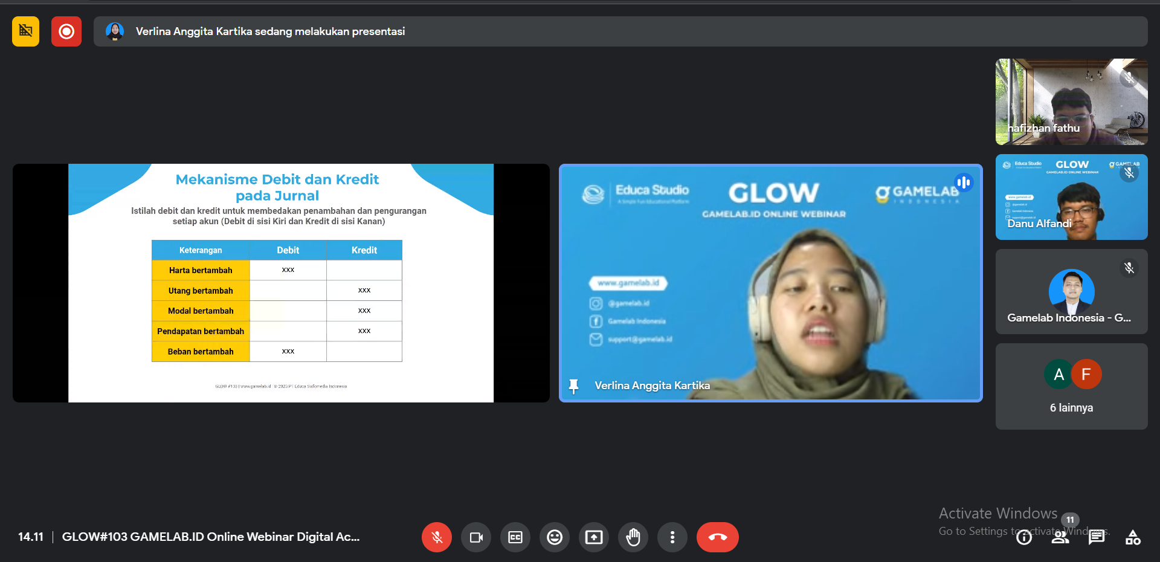Click the red recording indicator icon
The height and width of the screenshot is (562, 1160).
click(x=66, y=31)
